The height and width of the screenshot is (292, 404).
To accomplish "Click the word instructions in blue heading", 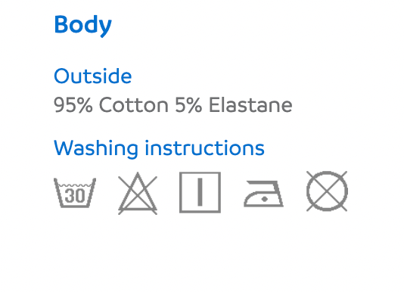I will point(204,148).
